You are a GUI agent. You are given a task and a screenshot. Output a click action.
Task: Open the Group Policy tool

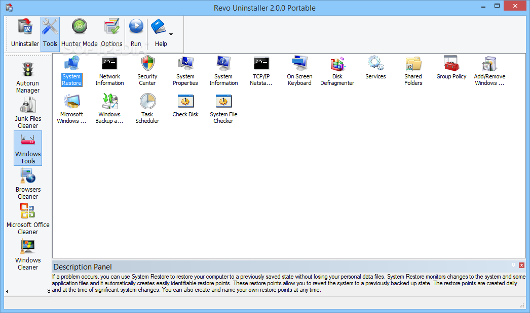click(451, 68)
